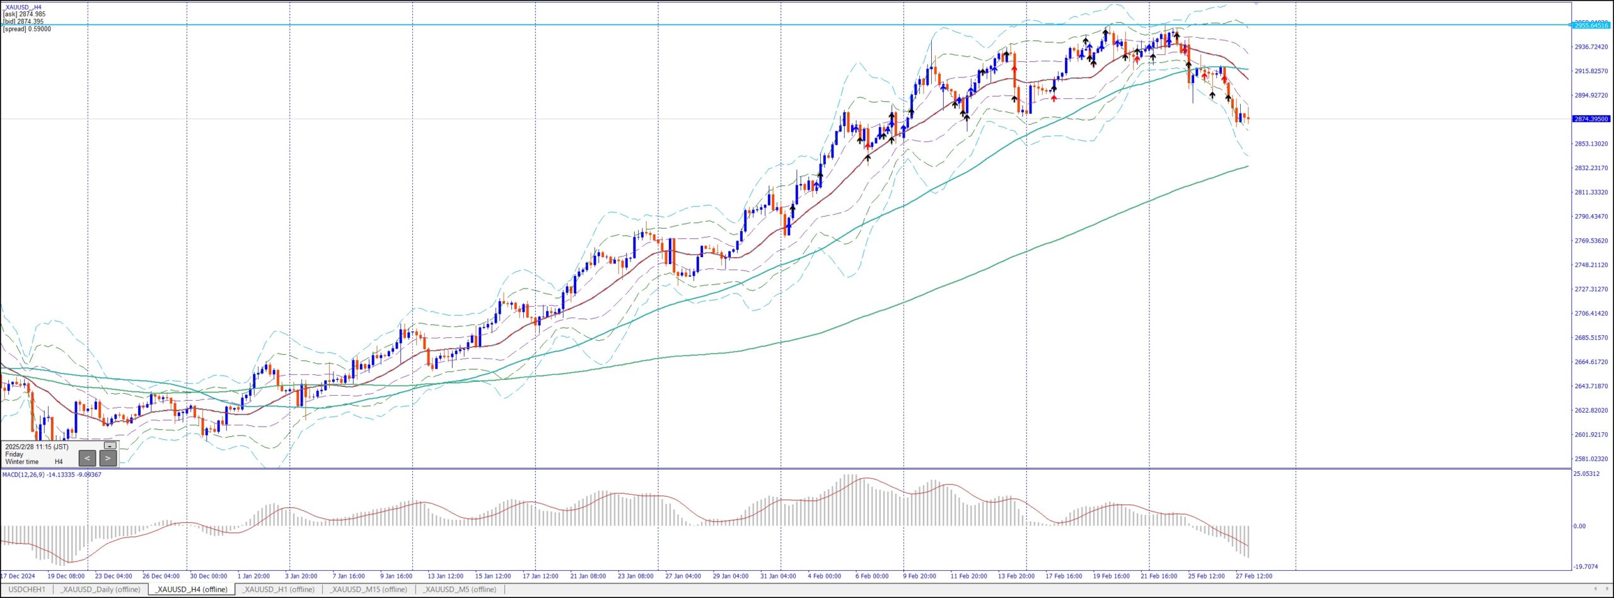Collapse the date/time info panel with minus button

click(x=110, y=446)
